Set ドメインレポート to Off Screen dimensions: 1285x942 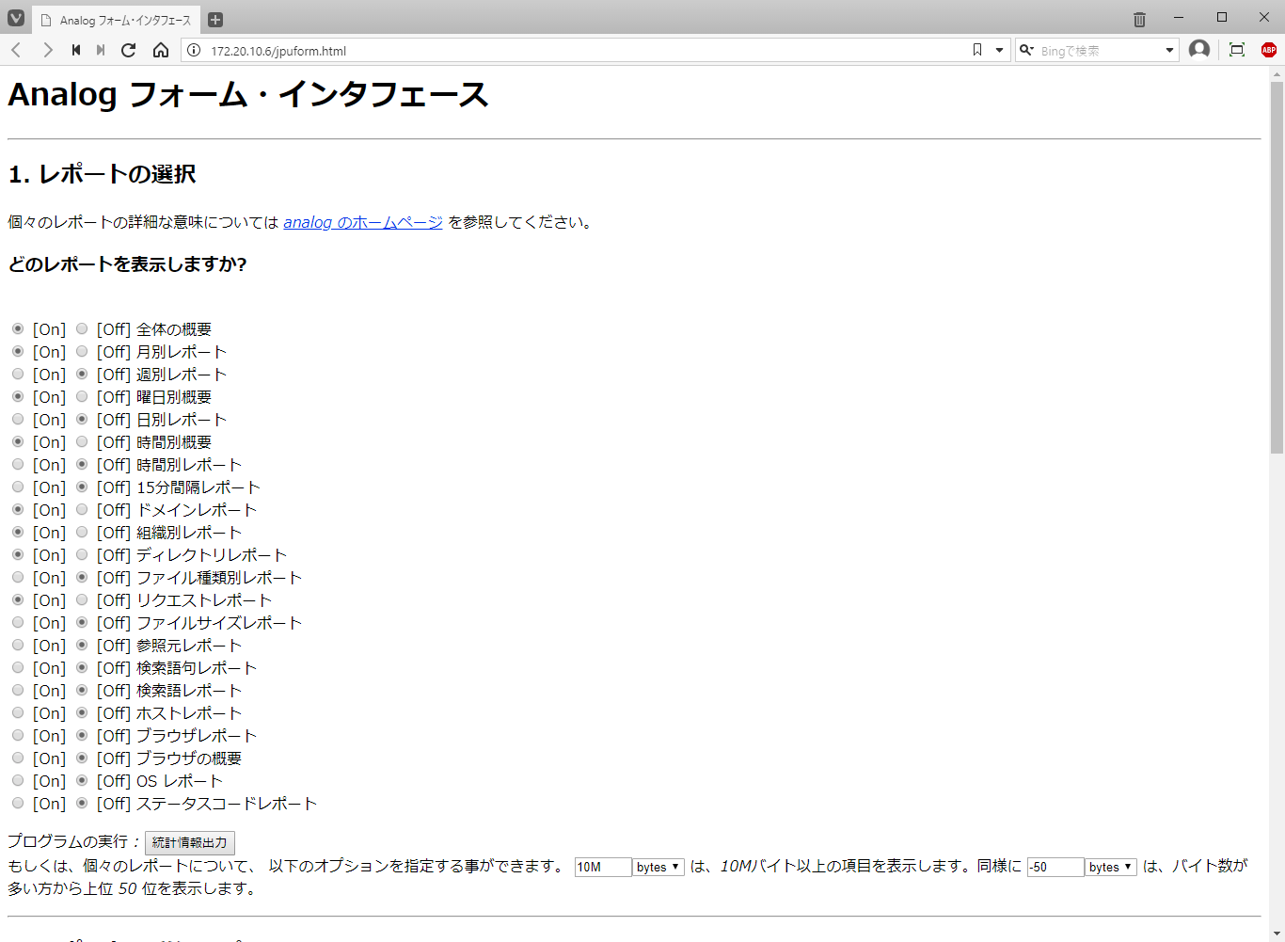(82, 509)
